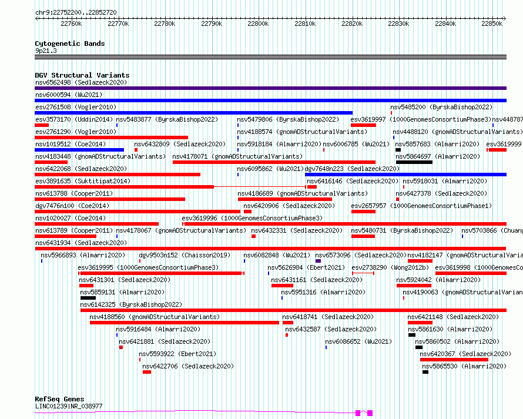Open nsv6422068 (Sedlazeck2020) variant
Image resolution: width=523 pixels, height=419 pixels.
81,169
